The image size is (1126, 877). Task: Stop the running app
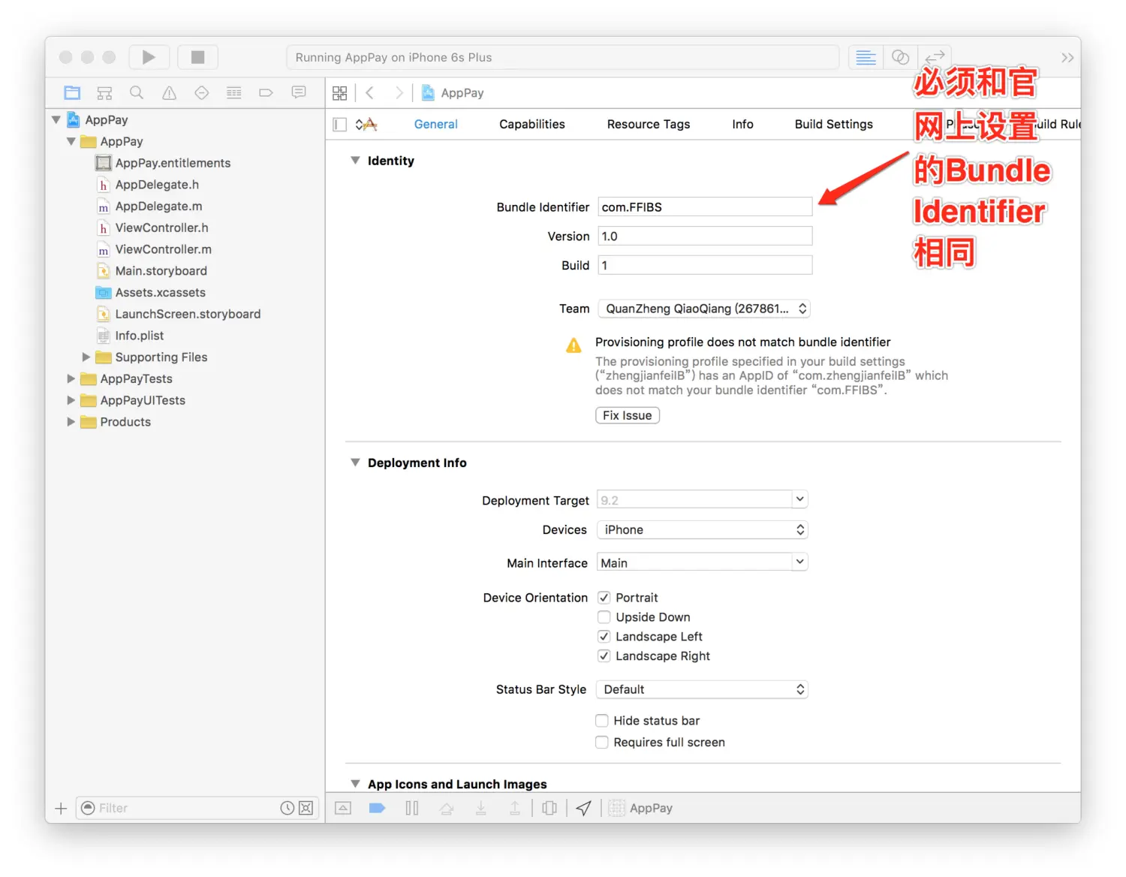[x=197, y=57]
